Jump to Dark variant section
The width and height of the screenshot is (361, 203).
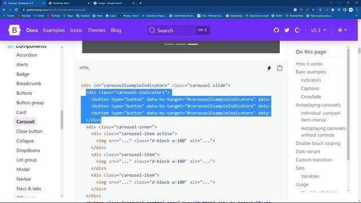[308, 152]
